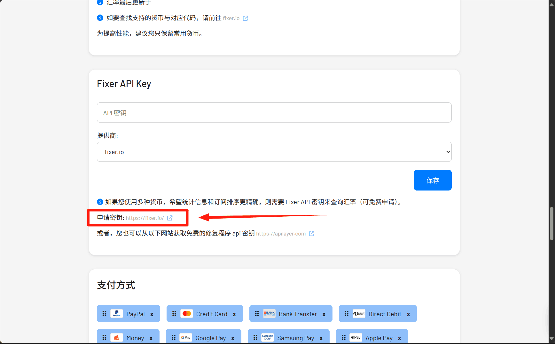Click the Direct Debit logo icon
555x344 pixels.
(359, 314)
